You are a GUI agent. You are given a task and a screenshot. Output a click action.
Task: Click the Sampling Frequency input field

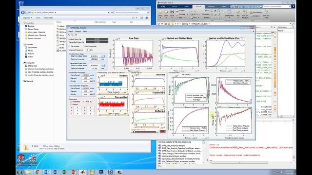click(88, 50)
